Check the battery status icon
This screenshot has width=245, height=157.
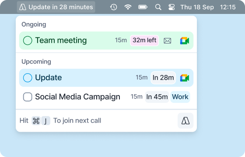[143, 7]
